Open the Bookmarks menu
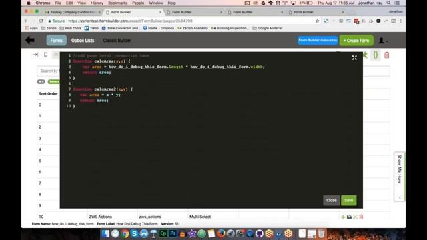This screenshot has height=240, width=427. tap(117, 3)
